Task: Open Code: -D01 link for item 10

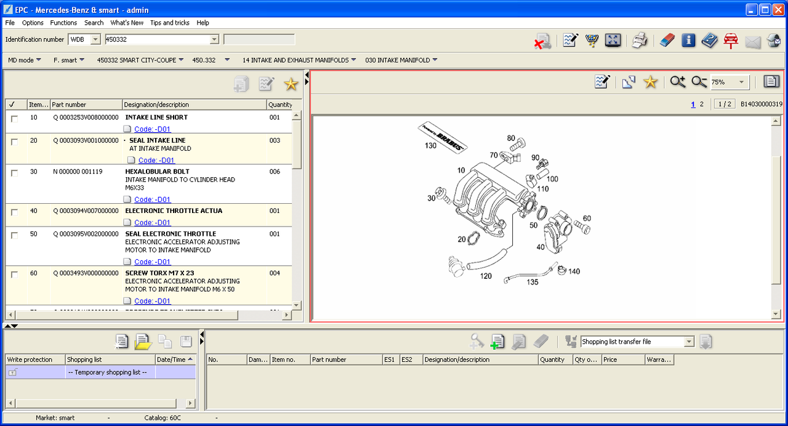Action: (152, 129)
